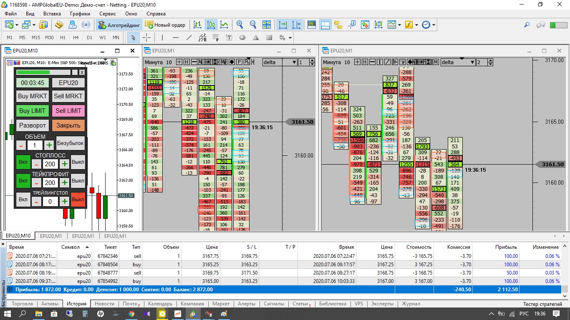
Task: Switch to the Журнал tab
Action: [x=411, y=304]
